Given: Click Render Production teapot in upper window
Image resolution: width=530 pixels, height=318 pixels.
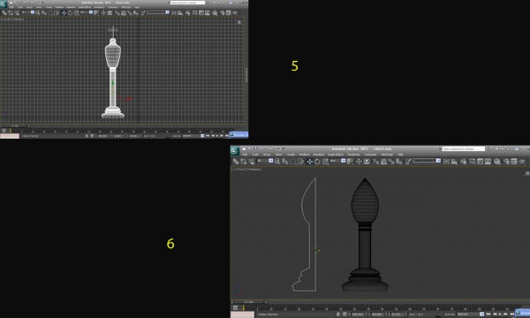Looking at the screenshot, I should 235,13.
